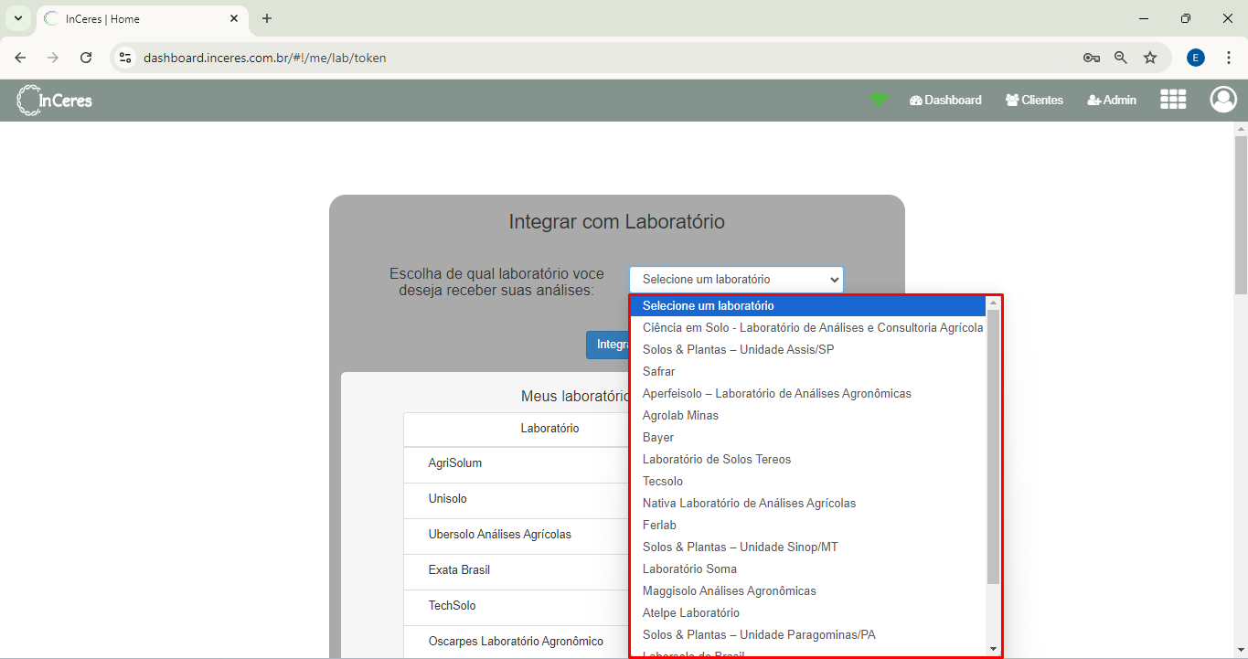Click the address bar URL
The height and width of the screenshot is (659, 1248).
[265, 58]
